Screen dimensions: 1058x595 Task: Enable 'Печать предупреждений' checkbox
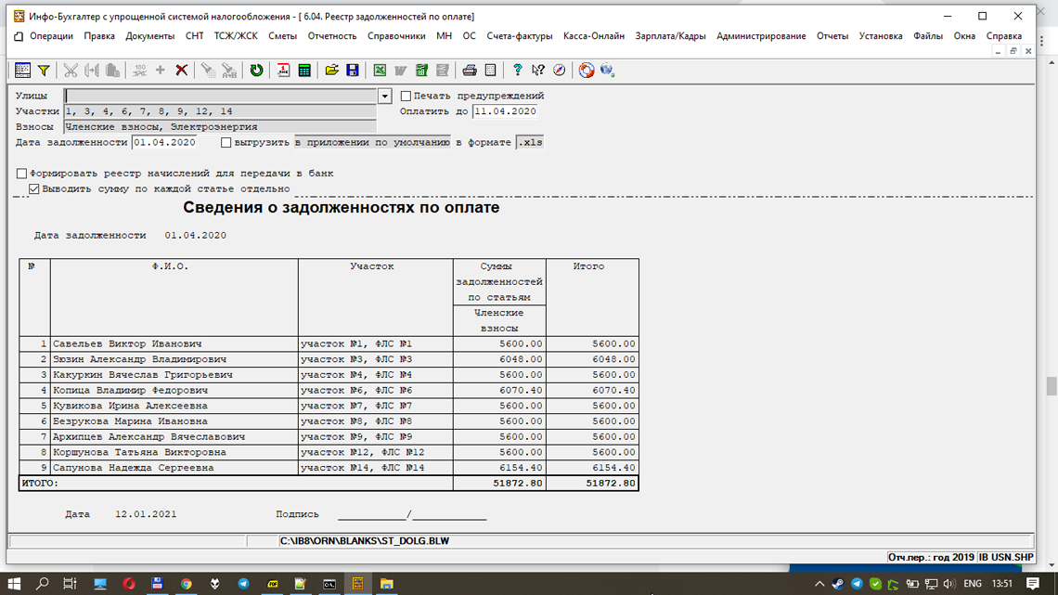click(406, 96)
